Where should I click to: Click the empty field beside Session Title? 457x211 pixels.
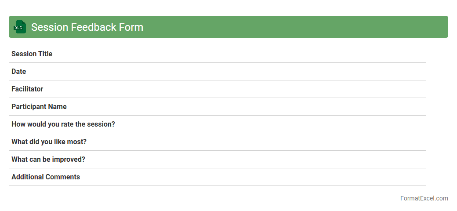tap(417, 54)
